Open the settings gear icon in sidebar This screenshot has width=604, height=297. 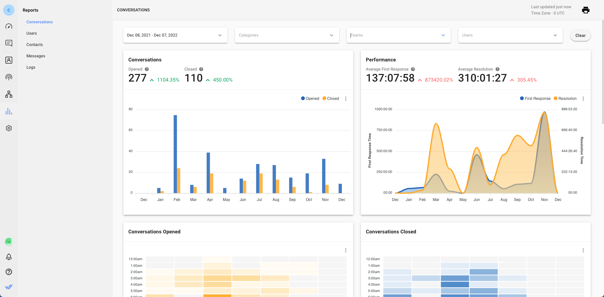pos(9,128)
